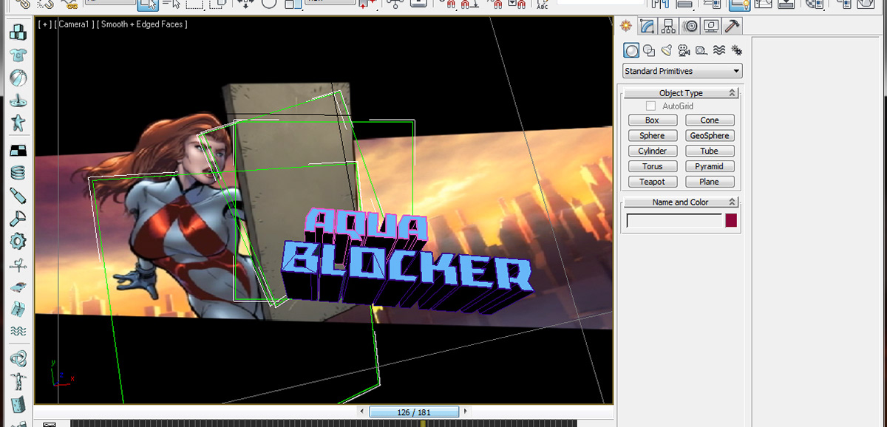The height and width of the screenshot is (427, 887).
Task: Click the Sphere primitive button
Action: (x=652, y=136)
